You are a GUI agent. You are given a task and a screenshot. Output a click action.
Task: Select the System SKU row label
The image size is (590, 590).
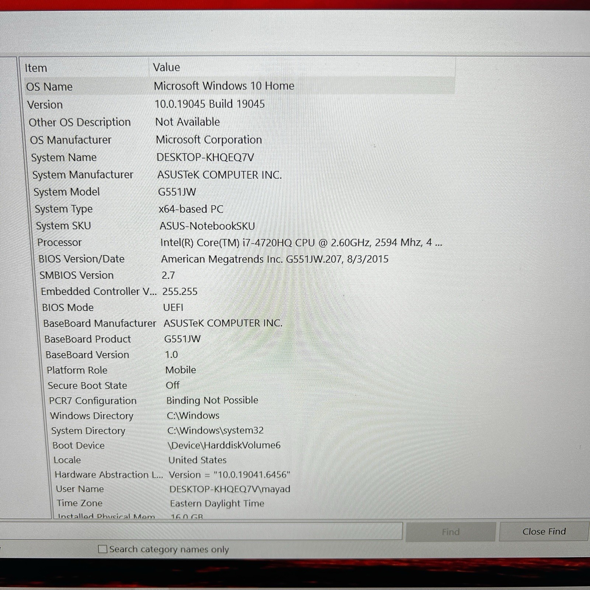click(x=63, y=226)
